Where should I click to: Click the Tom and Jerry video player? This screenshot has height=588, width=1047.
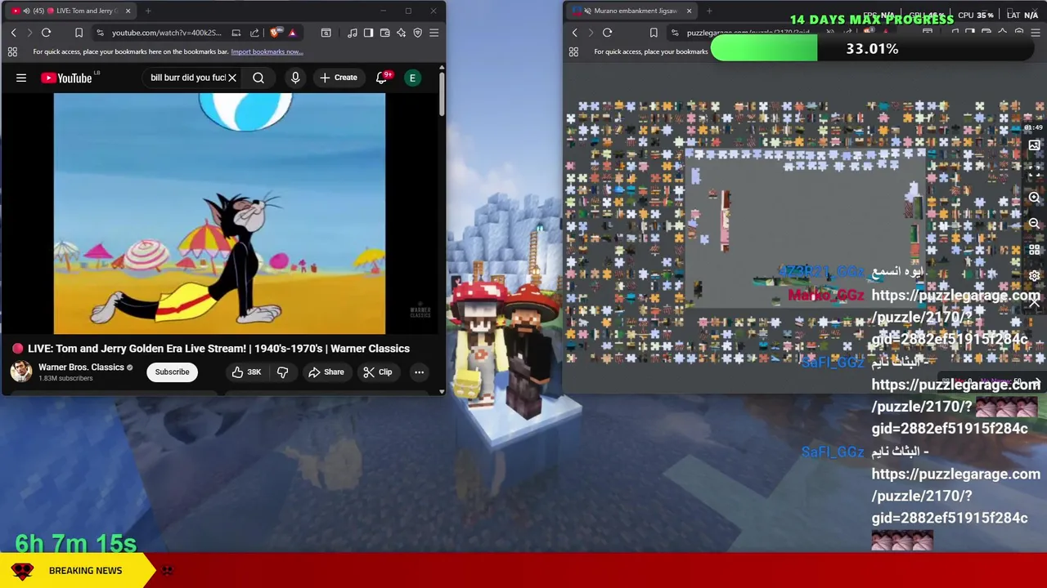click(219, 213)
